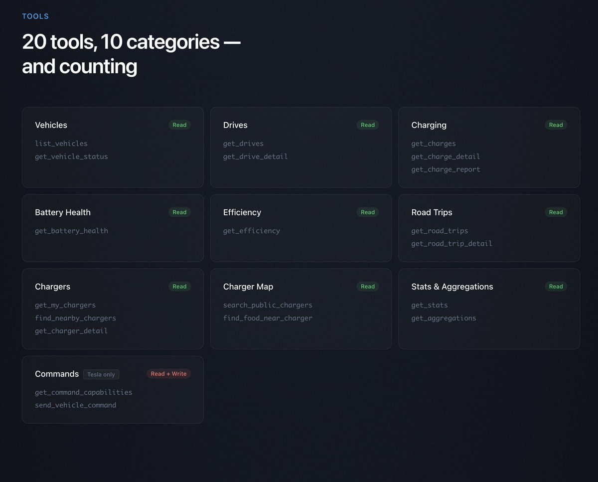Select the Commands card title
The width and height of the screenshot is (598, 482).
pyautogui.click(x=57, y=374)
